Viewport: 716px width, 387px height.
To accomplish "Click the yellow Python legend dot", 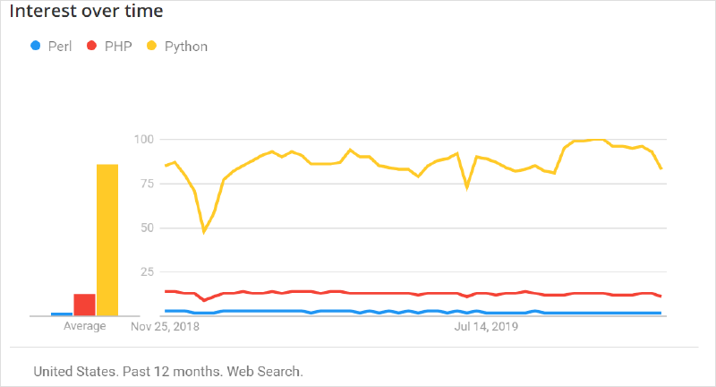I will [150, 46].
